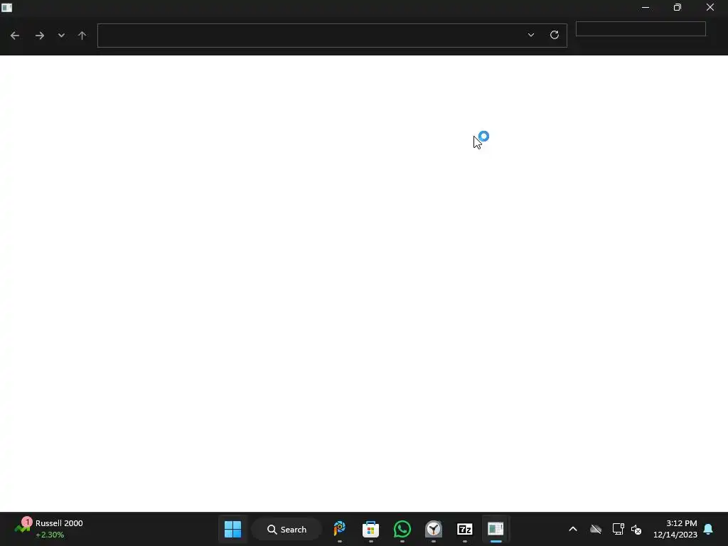Open the Picasa-style colorful taskbar app

pos(340,529)
